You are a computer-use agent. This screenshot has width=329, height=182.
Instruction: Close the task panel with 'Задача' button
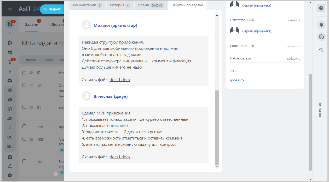[52, 9]
